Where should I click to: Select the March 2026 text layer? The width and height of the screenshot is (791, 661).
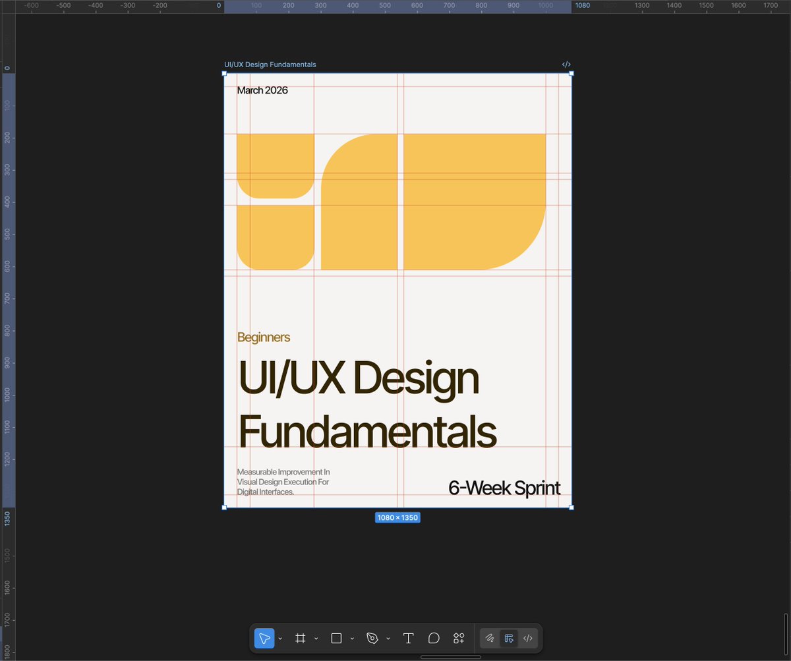tap(262, 90)
